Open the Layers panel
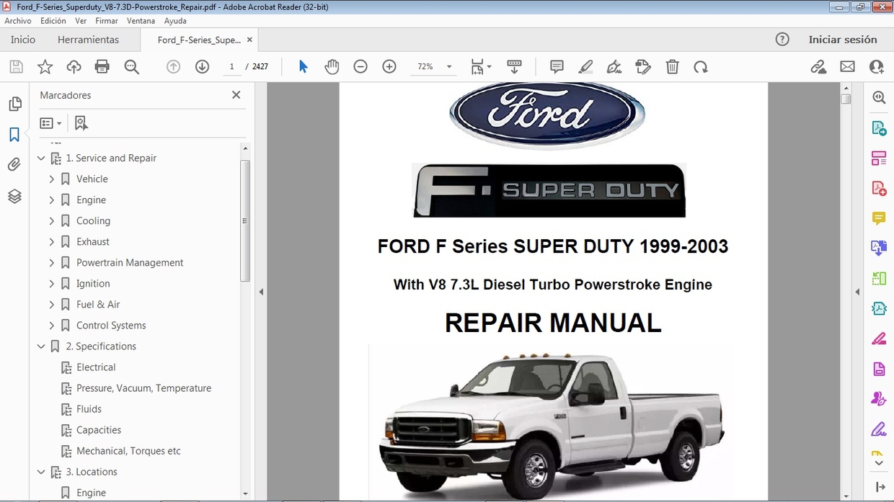This screenshot has width=894, height=502. coord(15,196)
